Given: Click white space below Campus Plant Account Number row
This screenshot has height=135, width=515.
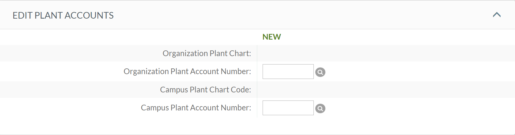Looking at the screenshot, I should pos(257,126).
